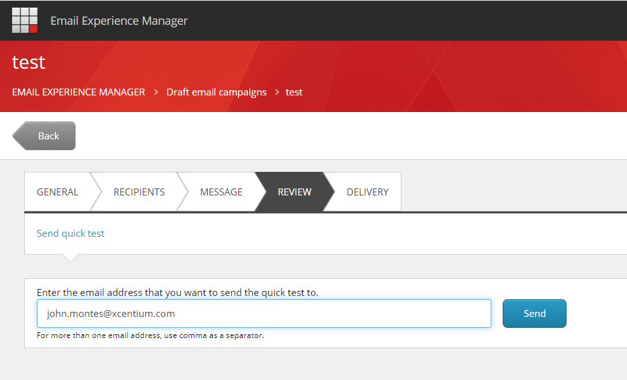
Task: Switch to the GENERAL tab
Action: click(x=57, y=192)
